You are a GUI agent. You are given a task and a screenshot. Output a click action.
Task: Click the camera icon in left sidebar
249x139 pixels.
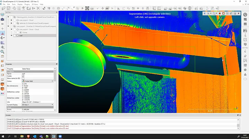point(2,19)
